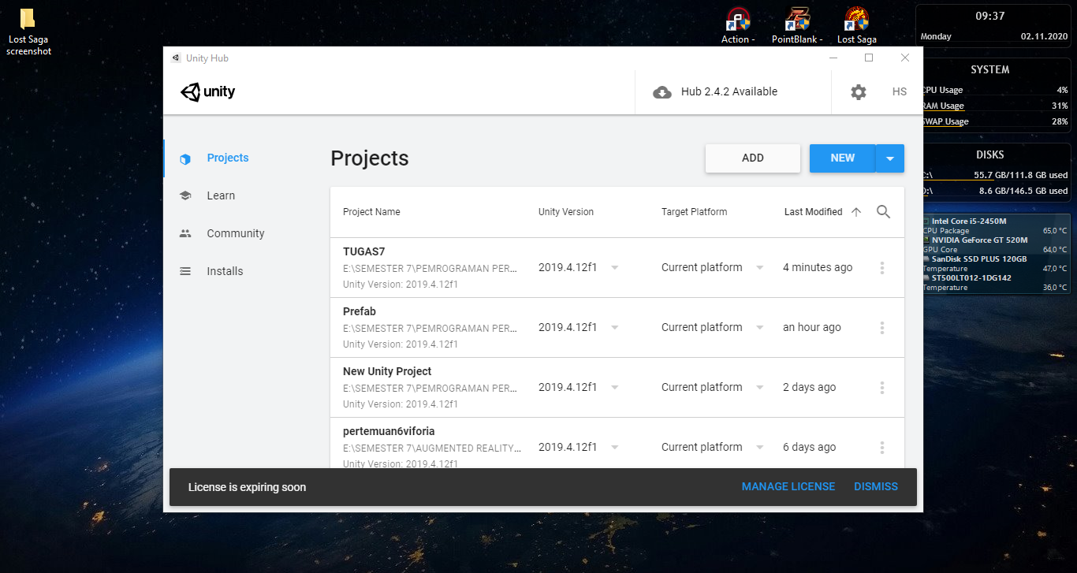Sort by Project Name column header

coord(371,212)
